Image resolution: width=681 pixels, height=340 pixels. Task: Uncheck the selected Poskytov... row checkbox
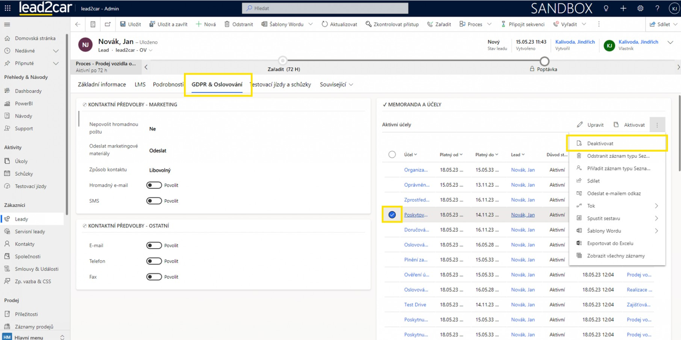tap(392, 215)
